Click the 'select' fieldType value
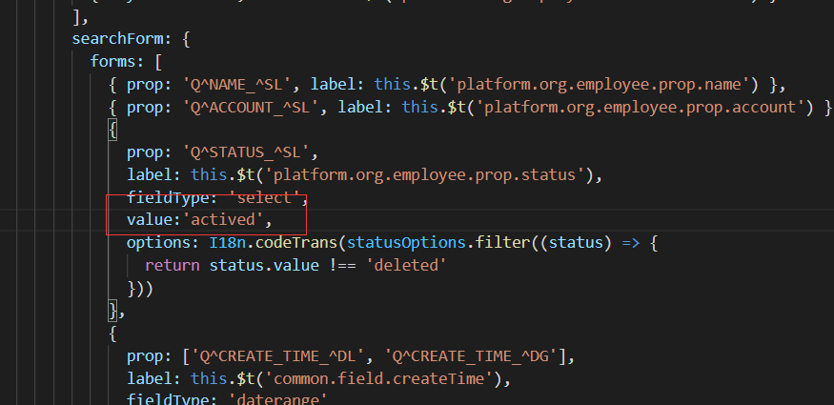The image size is (834, 405). (267, 198)
